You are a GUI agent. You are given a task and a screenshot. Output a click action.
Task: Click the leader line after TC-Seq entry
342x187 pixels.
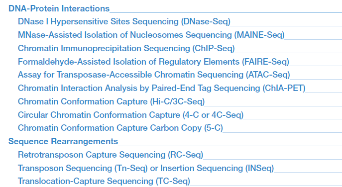coord(266,186)
